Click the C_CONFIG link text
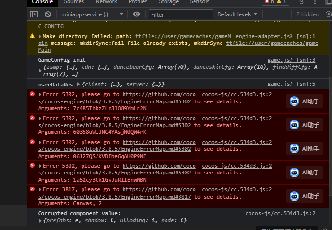332x230 pixels. (51, 26)
